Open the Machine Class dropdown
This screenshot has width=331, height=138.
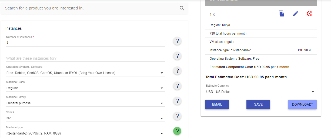pos(85,88)
